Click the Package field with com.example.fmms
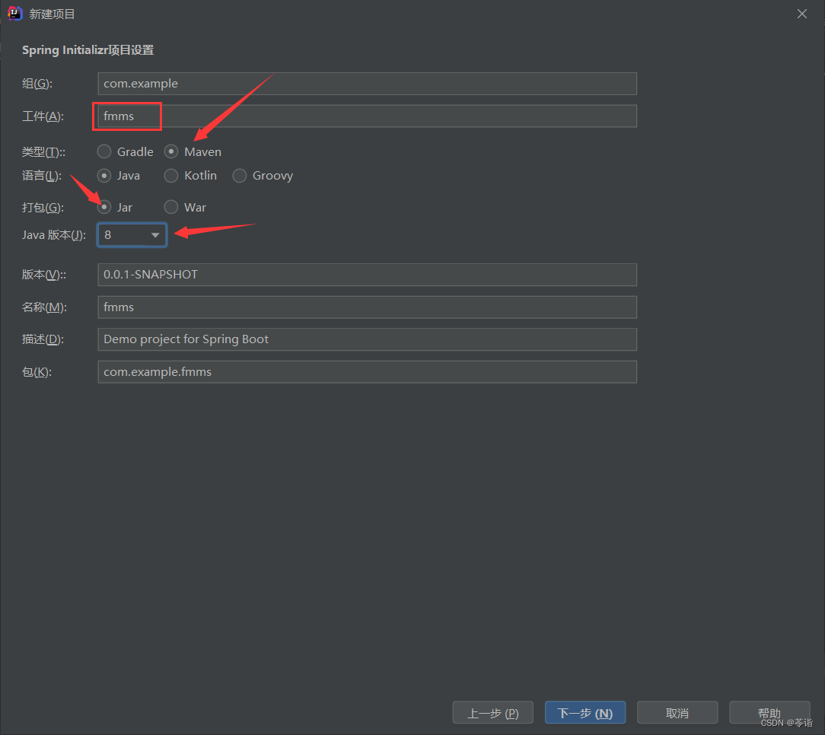 (x=368, y=372)
